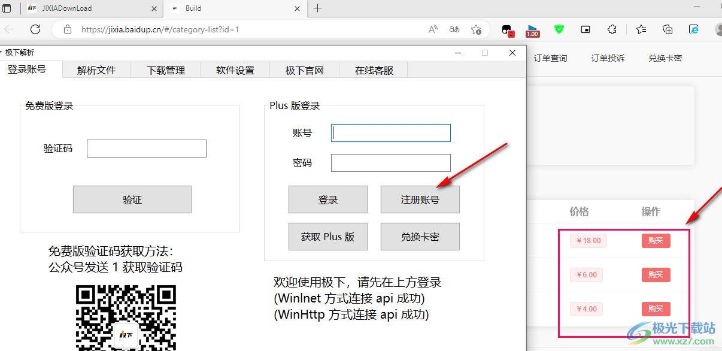Focus the 密码 input field
This screenshot has width=722, height=351.
[391, 163]
